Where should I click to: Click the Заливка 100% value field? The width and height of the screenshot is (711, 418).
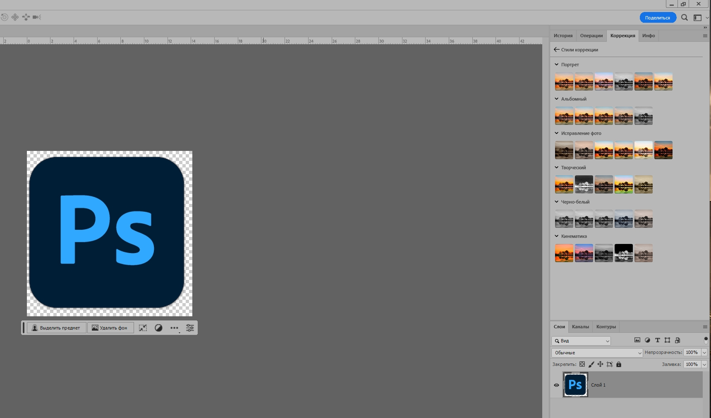coord(692,364)
